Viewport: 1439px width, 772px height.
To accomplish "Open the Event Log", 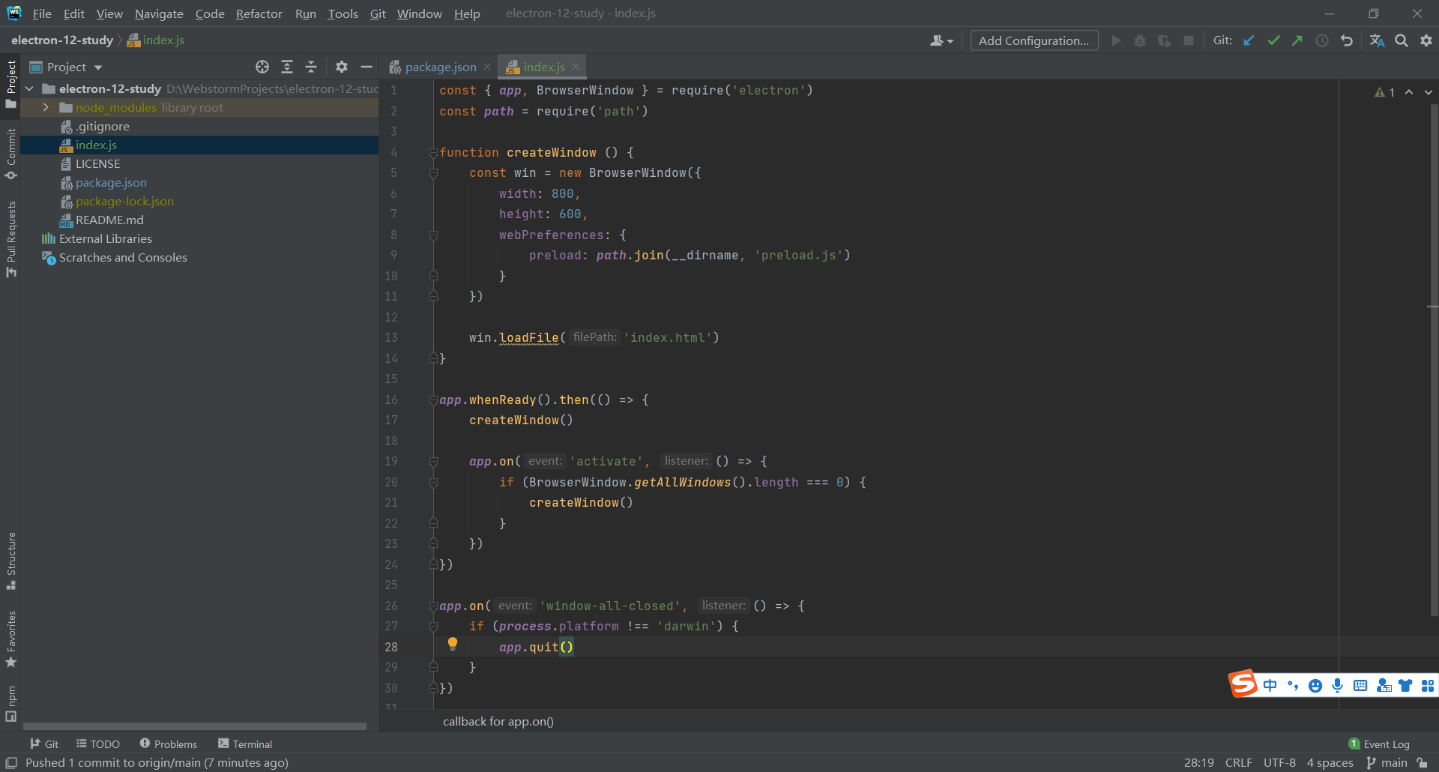I will pos(1379,744).
